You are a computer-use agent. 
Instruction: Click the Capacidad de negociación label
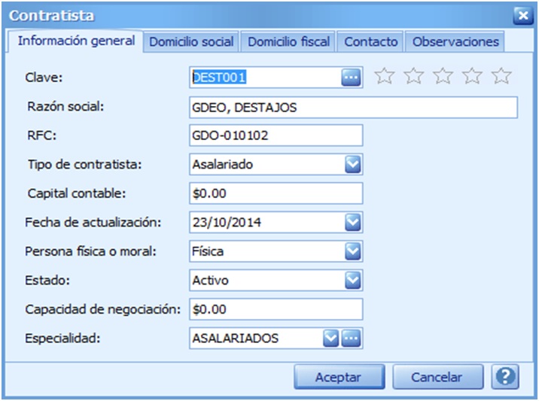coord(102,309)
